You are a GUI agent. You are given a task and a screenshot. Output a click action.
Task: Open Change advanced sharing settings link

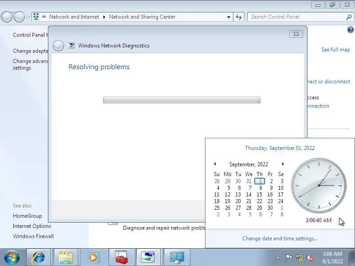point(30,64)
